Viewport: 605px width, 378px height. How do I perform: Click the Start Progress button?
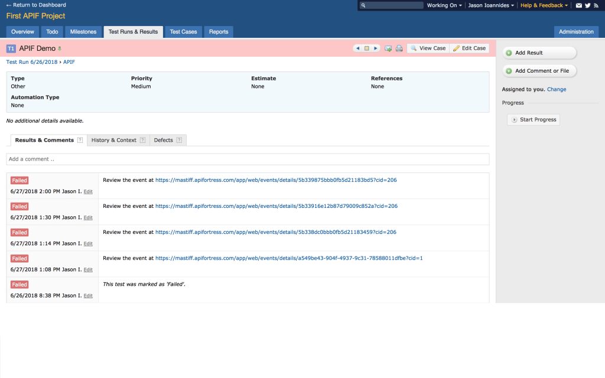533,119
